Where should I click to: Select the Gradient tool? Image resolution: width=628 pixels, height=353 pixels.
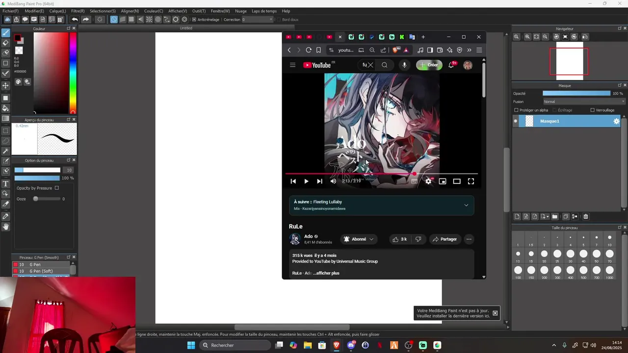pos(6,118)
